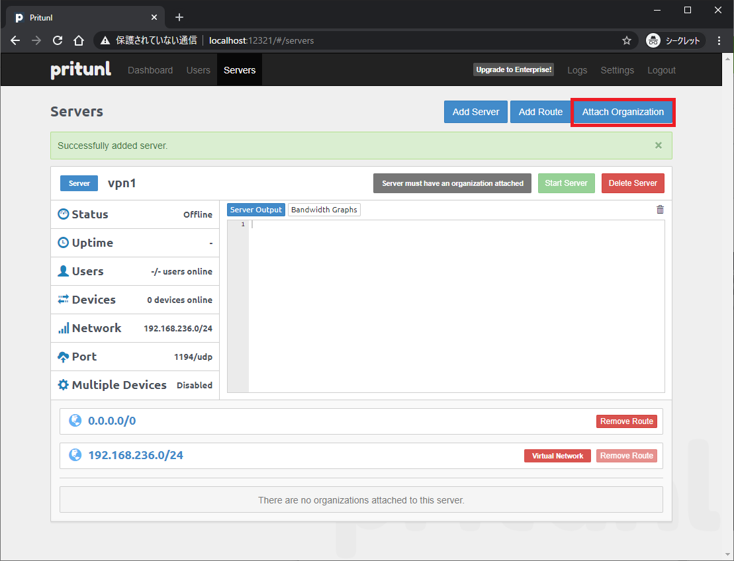Click the Offline status value
734x561 pixels.
(x=197, y=214)
